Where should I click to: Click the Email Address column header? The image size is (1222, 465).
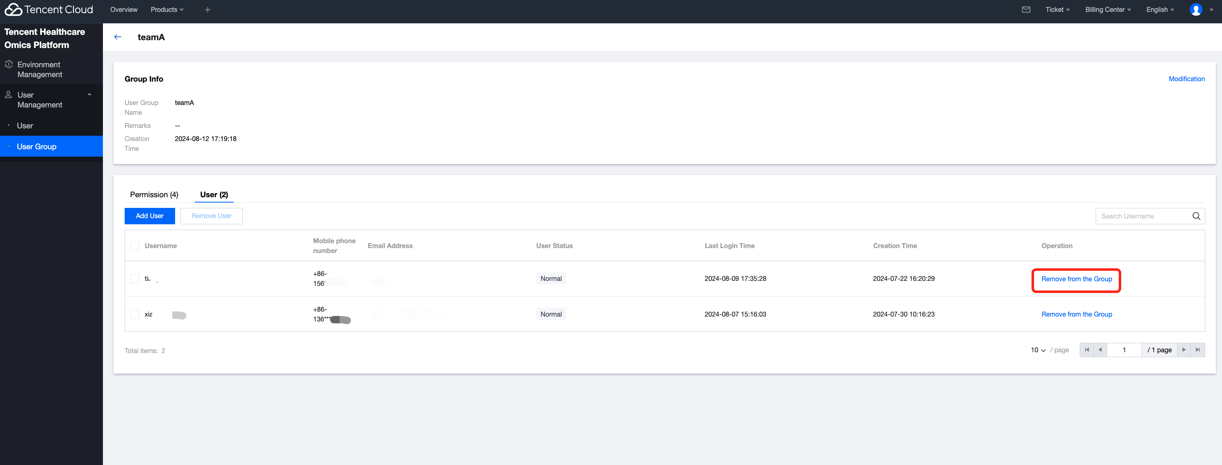(390, 246)
